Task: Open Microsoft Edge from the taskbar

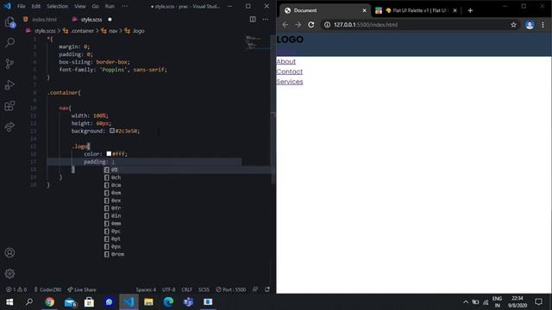Action: [x=168, y=302]
